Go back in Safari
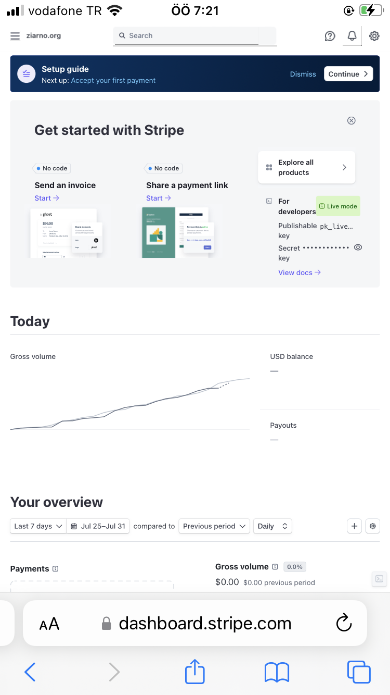This screenshot has height=695, width=390. (30, 672)
